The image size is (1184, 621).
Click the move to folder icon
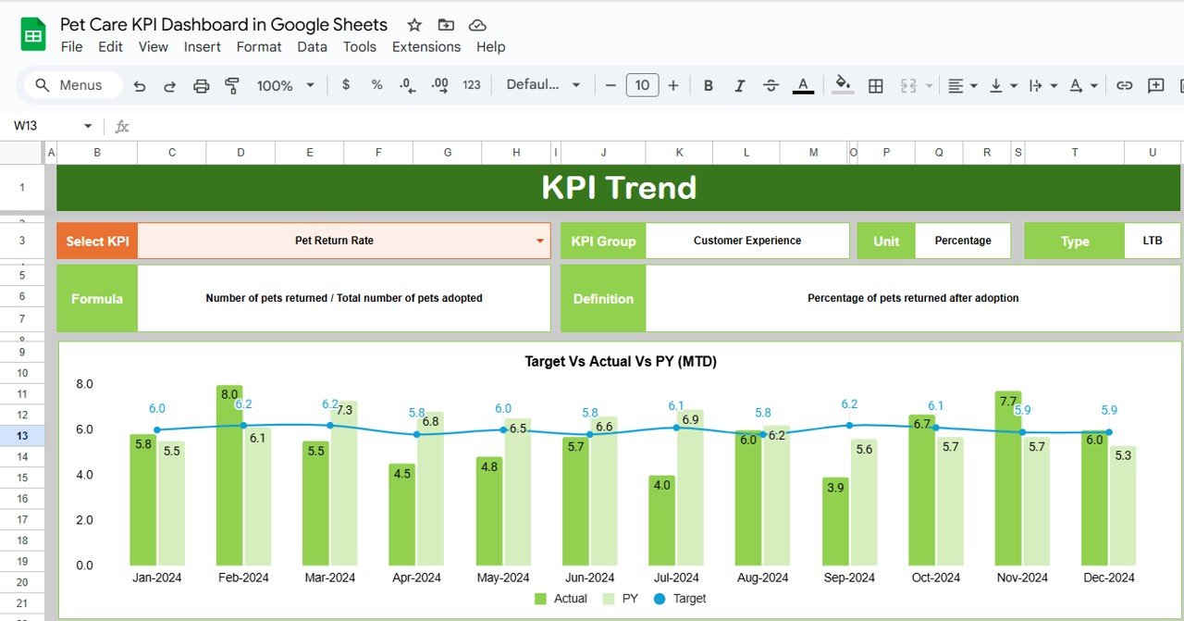pos(446,25)
